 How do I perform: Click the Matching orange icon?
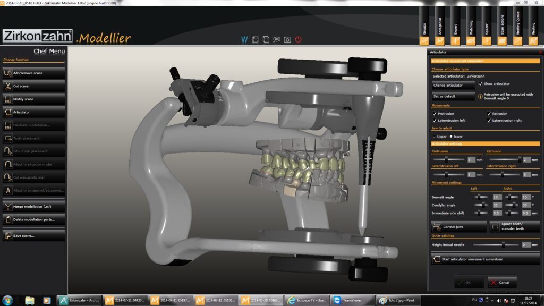tap(471, 41)
